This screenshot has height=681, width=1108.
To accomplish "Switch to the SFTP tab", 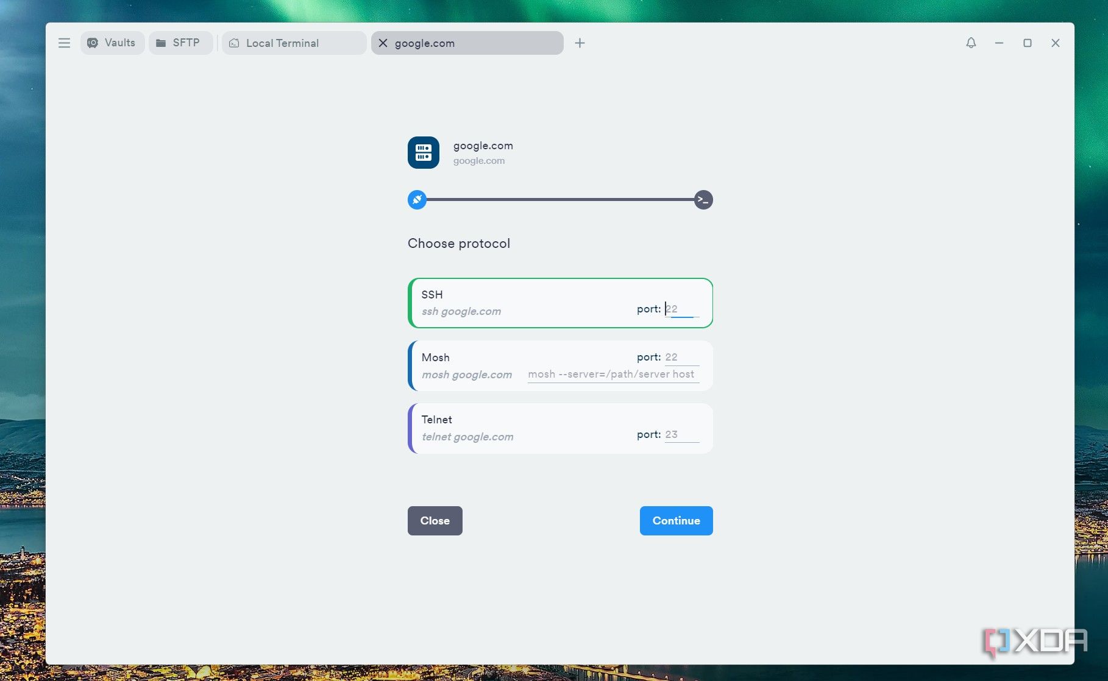I will pos(180,43).
